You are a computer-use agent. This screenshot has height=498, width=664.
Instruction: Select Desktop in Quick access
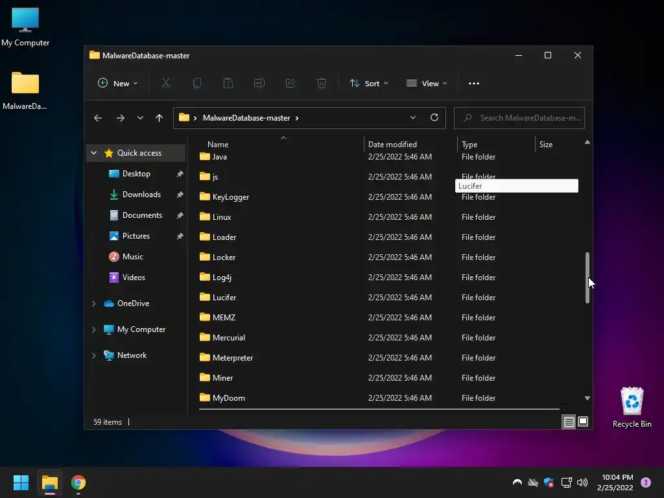coord(136,174)
